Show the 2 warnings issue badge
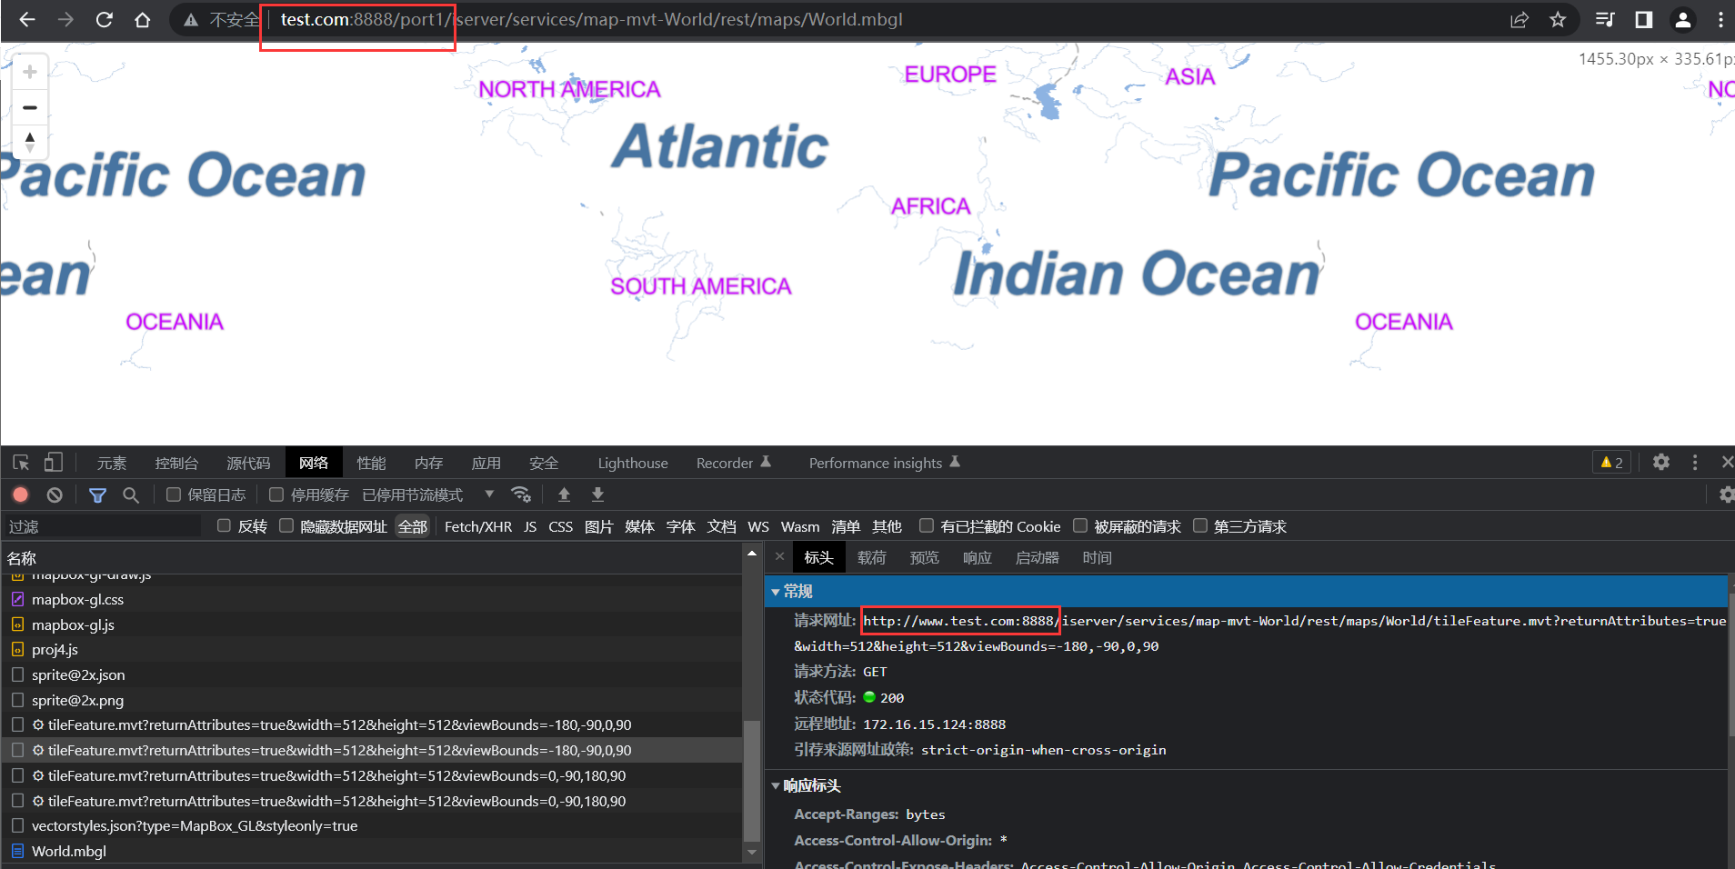 1612,463
